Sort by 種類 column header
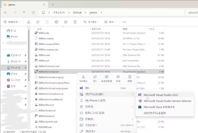 tap(125, 29)
